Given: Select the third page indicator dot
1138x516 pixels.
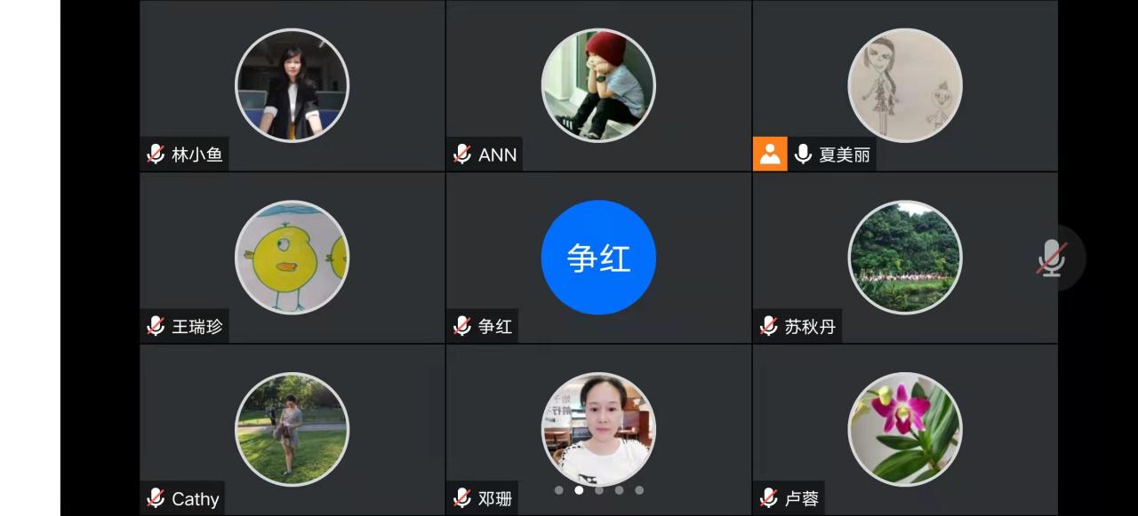Looking at the screenshot, I should 599,489.
